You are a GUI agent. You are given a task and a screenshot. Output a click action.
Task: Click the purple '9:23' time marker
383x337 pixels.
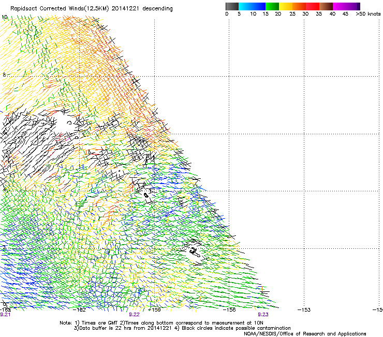coord(263,315)
